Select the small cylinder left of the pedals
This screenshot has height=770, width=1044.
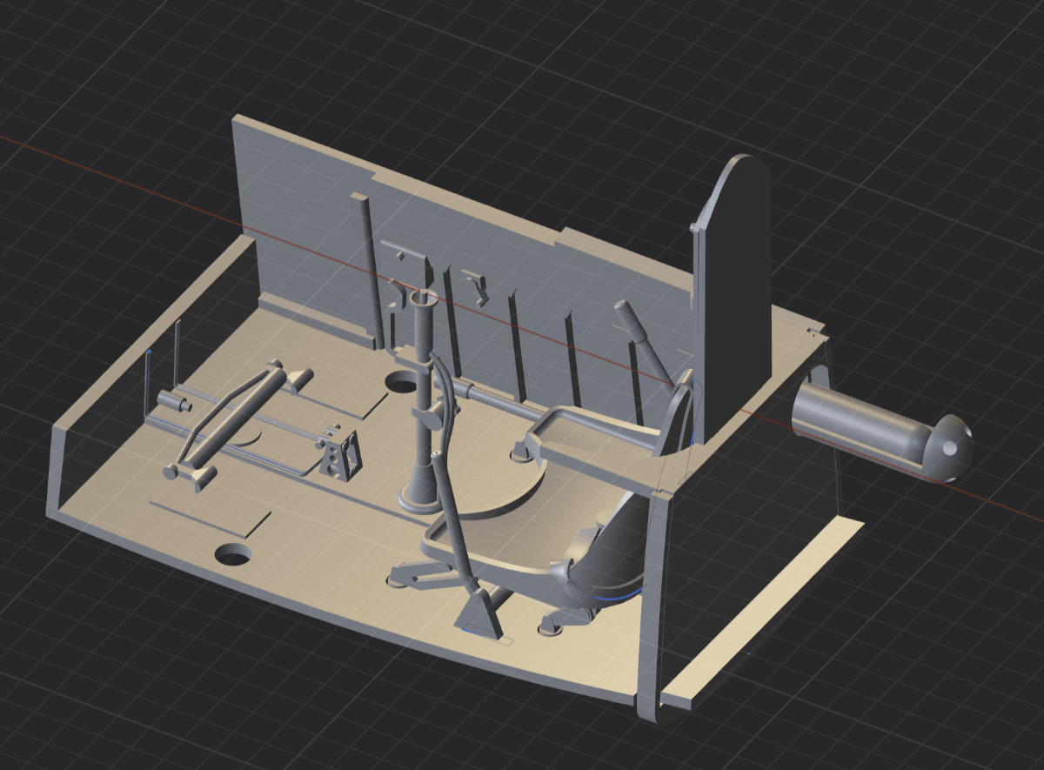coord(173,401)
